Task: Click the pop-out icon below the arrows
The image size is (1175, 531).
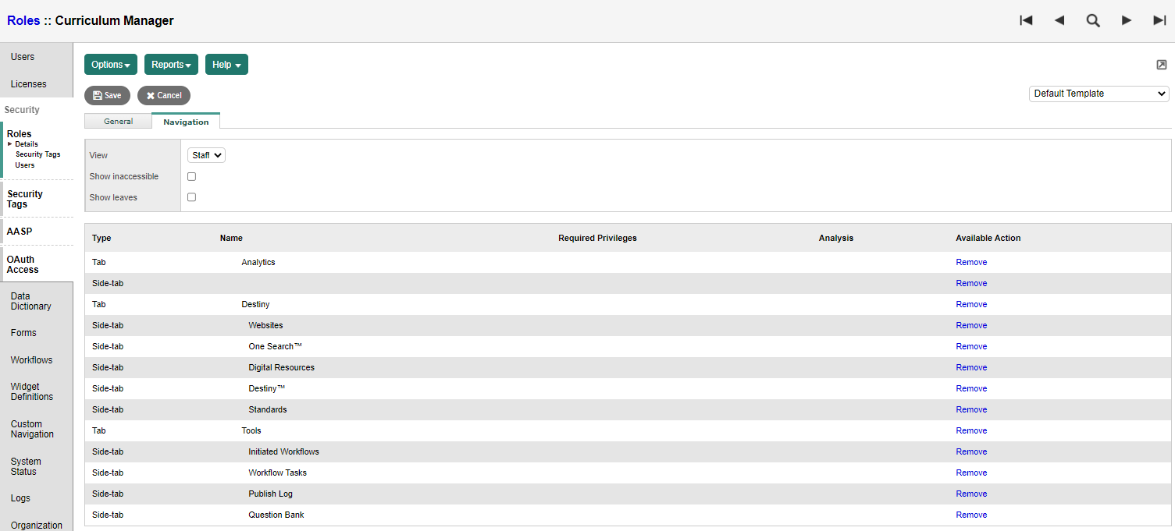Action: coord(1161,65)
